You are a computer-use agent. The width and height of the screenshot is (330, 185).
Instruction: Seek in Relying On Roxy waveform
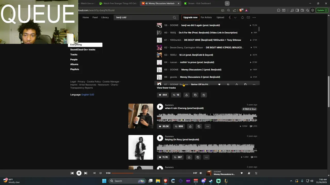point(207,149)
